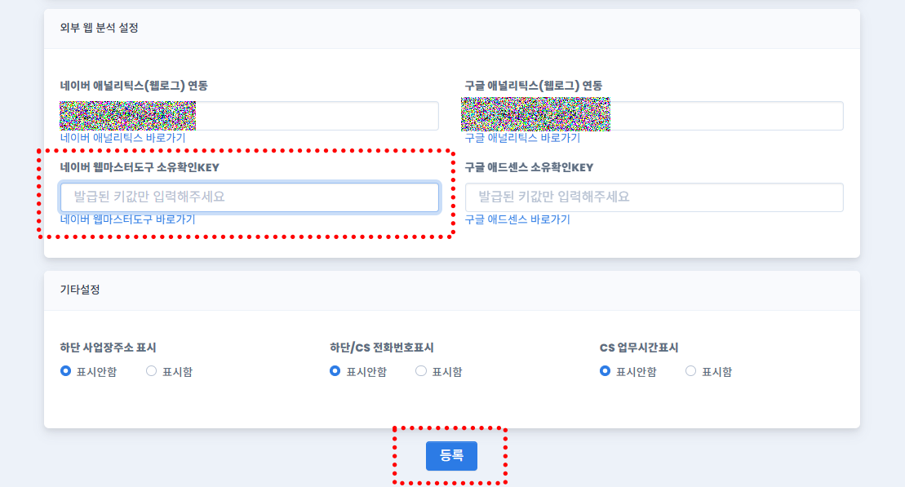
Task: Choose 표시함 under 하단/CS 전화번호표시
Action: tap(421, 371)
